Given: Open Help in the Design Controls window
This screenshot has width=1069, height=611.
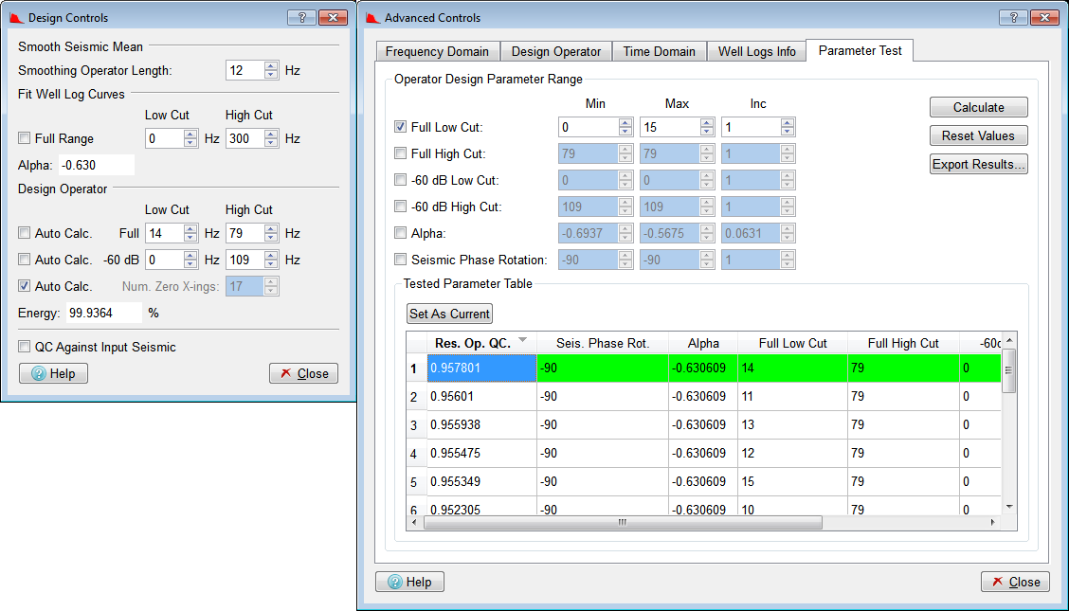Looking at the screenshot, I should (53, 373).
